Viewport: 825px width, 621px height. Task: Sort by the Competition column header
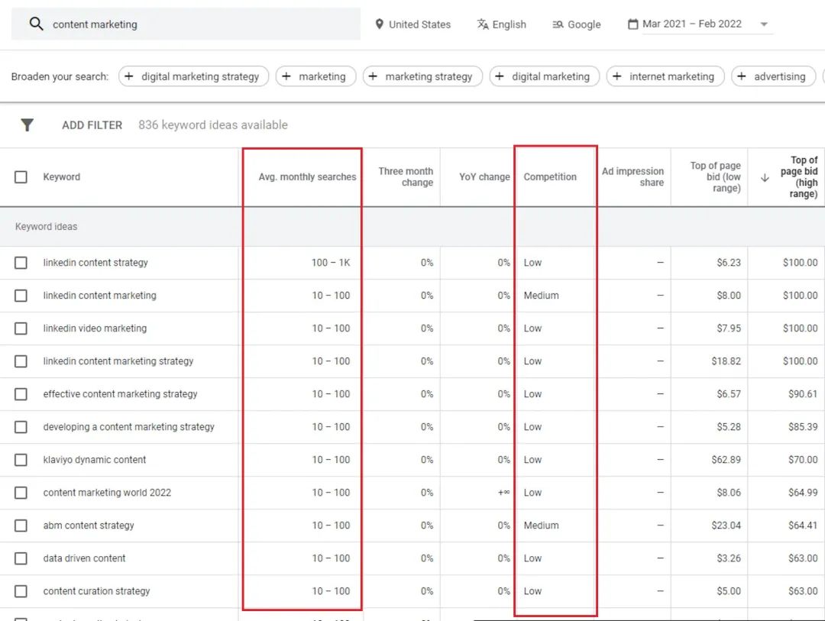coord(550,177)
